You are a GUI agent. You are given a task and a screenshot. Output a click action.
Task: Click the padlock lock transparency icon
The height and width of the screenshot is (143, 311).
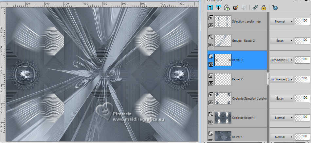[264, 8]
